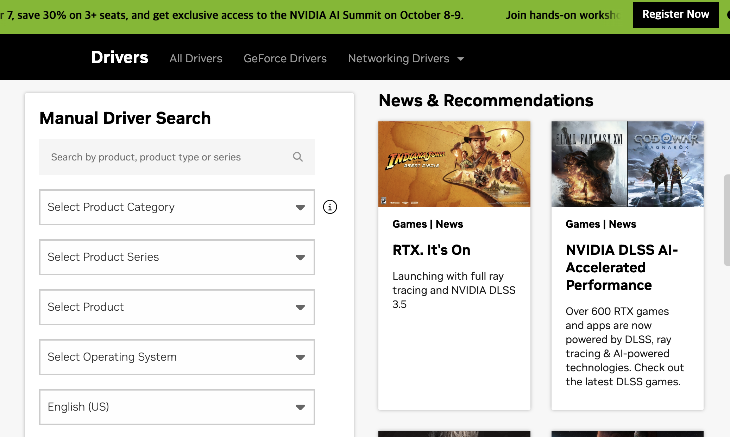Open the Networking Drivers menu

398,58
